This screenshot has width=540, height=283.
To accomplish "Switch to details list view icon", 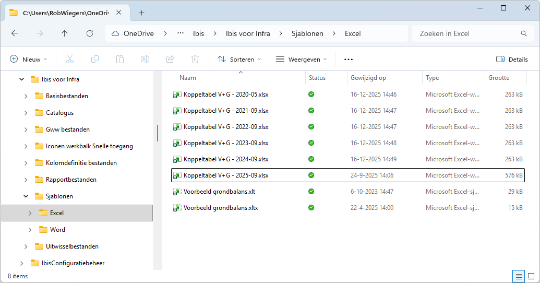I will tap(519, 276).
